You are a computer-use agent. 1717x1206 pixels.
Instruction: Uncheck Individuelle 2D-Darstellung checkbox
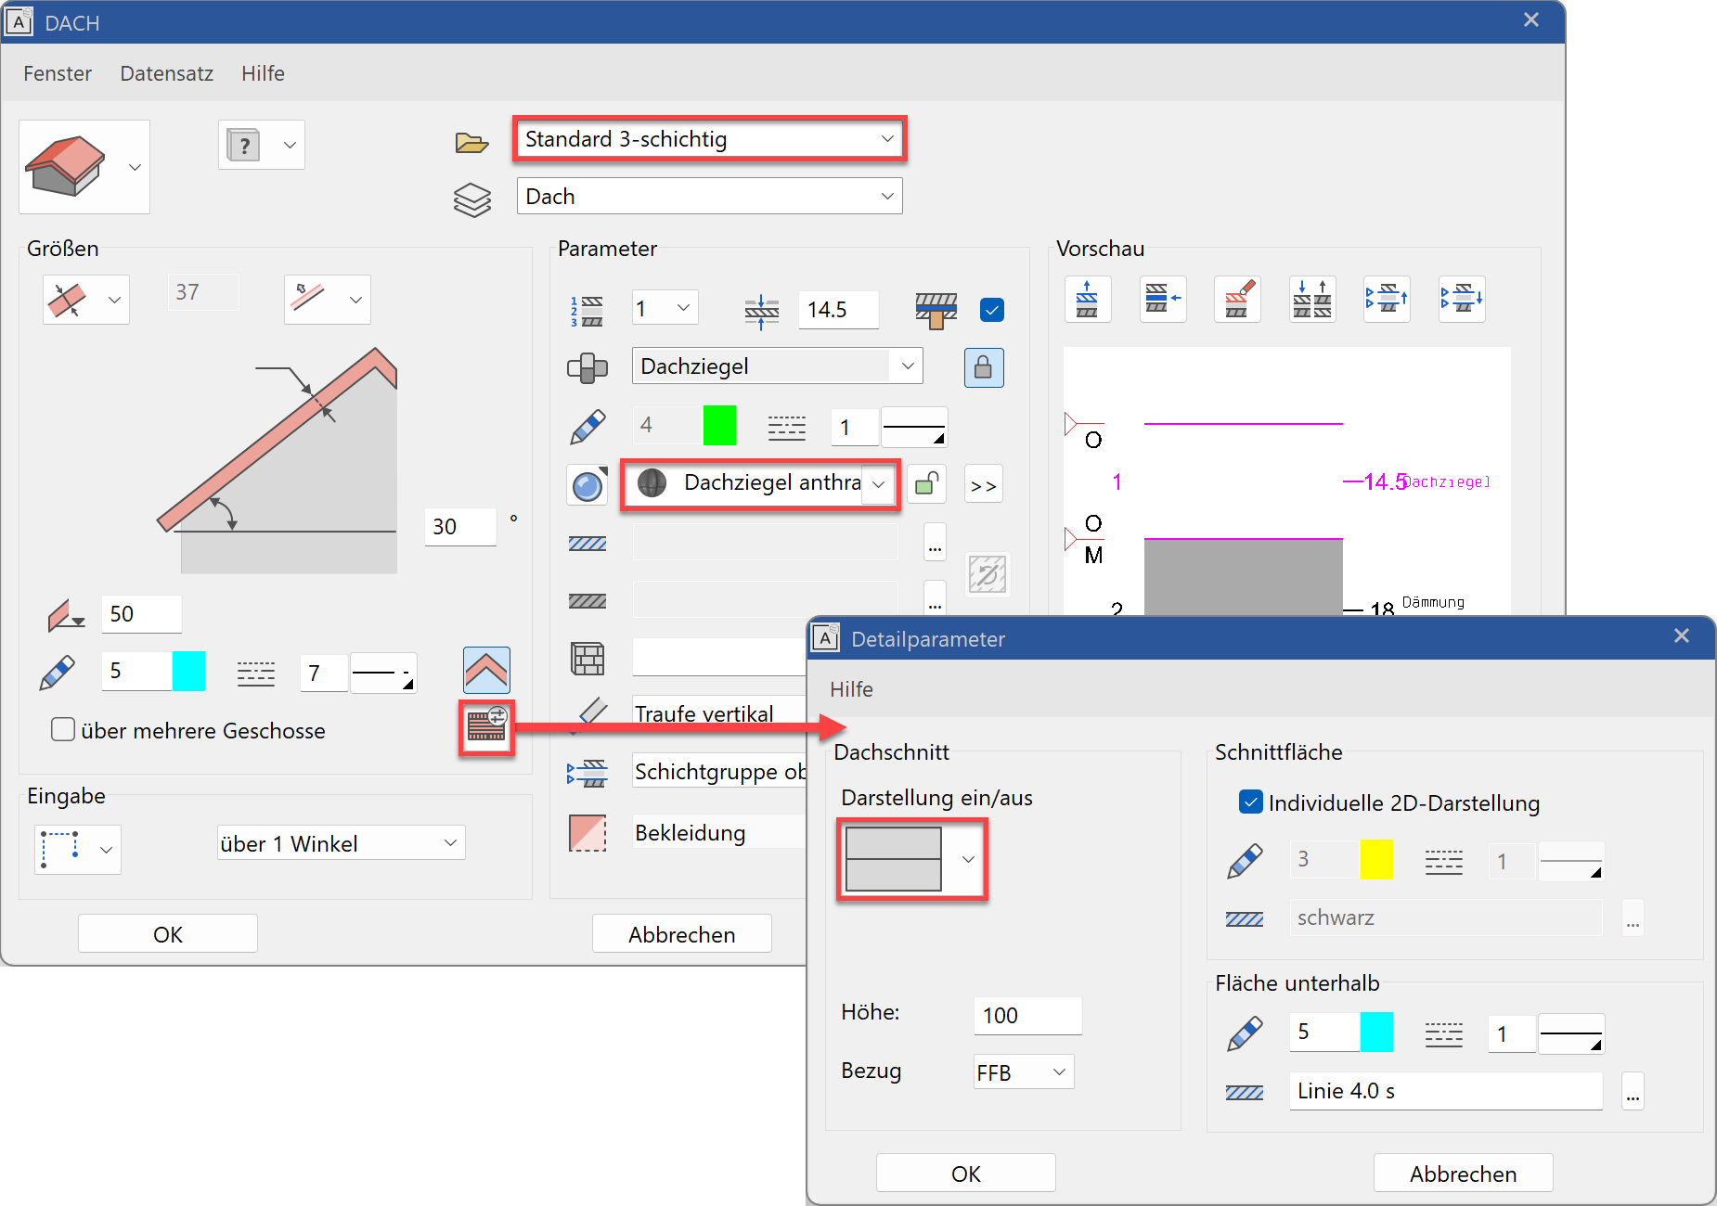coord(1250,802)
